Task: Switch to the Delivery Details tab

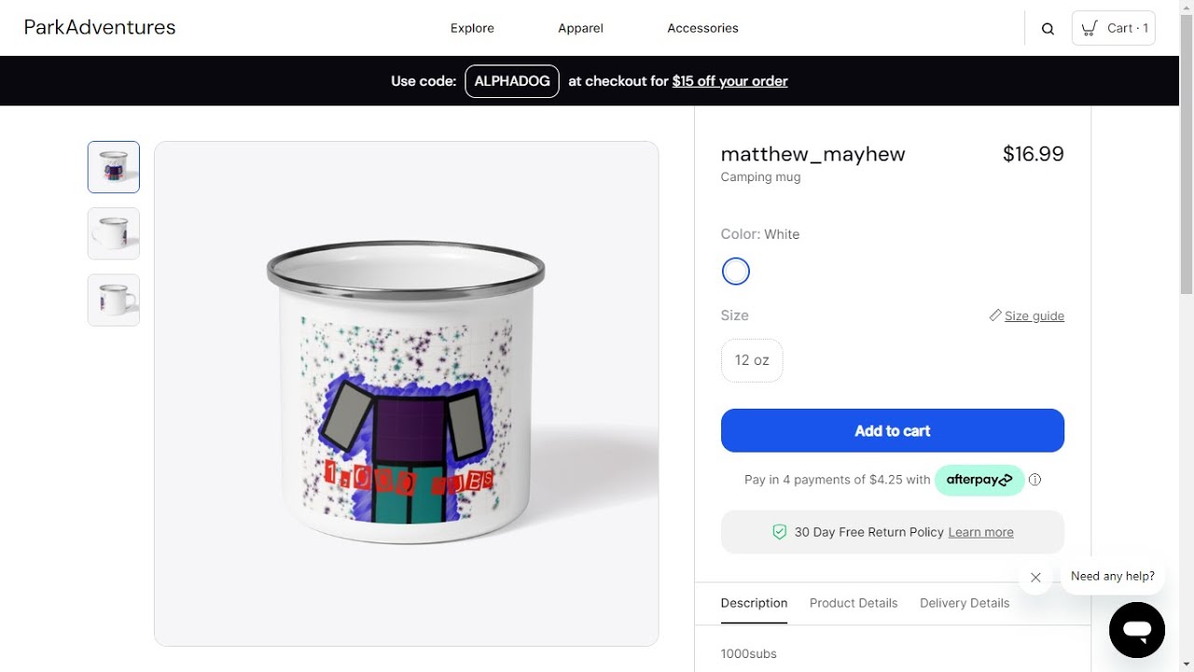Action: click(965, 603)
